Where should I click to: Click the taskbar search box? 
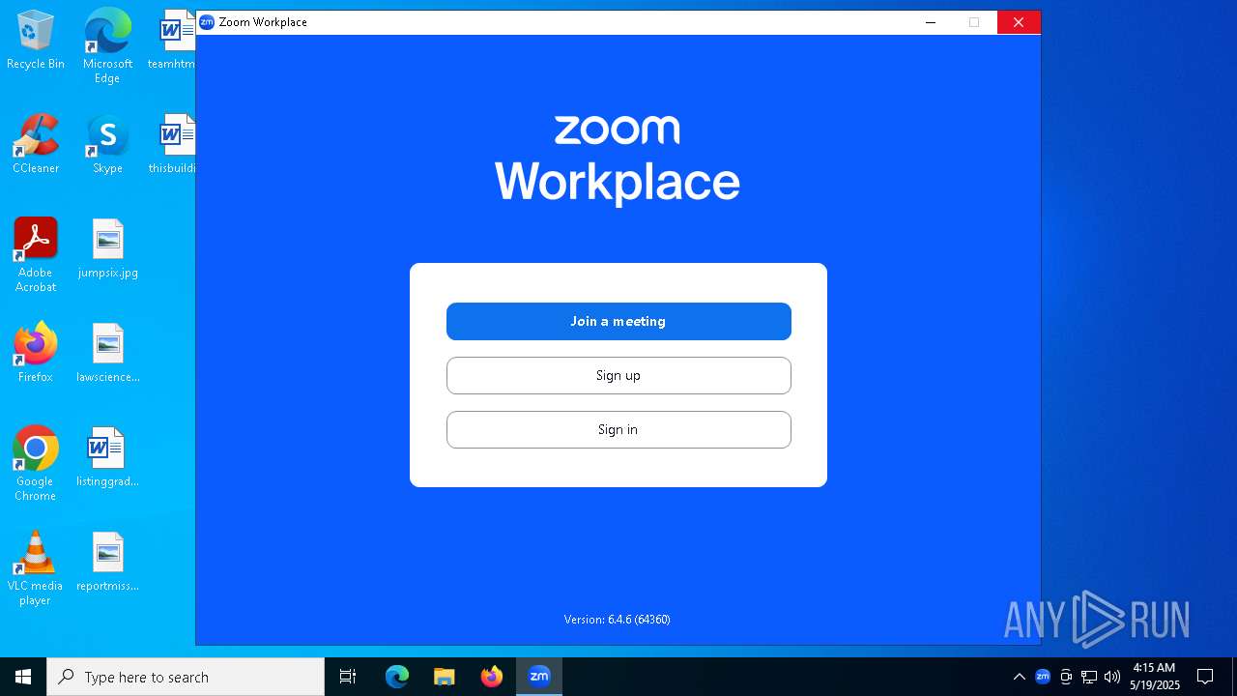pos(186,677)
